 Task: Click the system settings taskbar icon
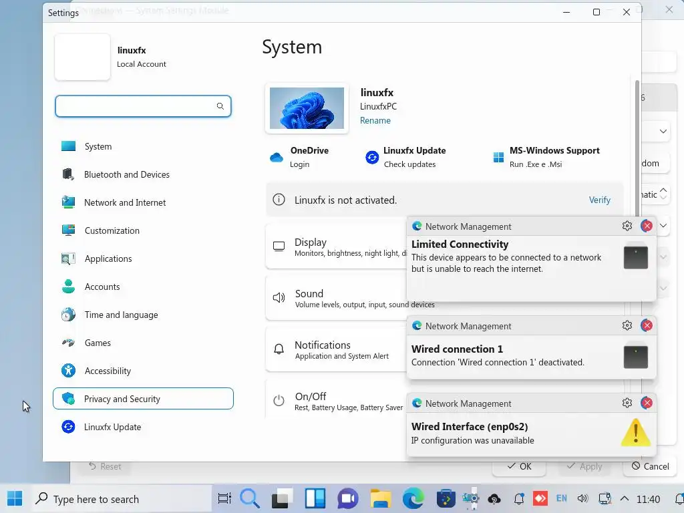[x=471, y=498]
